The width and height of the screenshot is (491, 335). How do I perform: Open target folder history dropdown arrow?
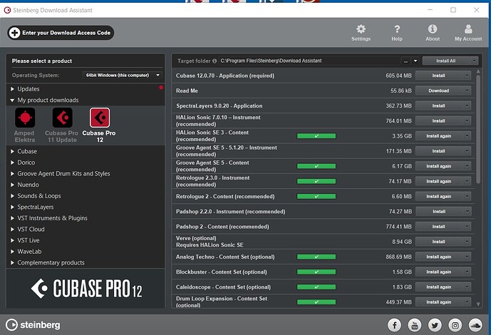pyautogui.click(x=415, y=61)
